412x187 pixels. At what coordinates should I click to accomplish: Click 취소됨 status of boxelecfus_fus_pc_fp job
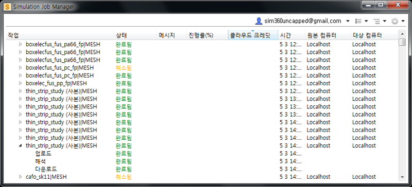(x=124, y=68)
